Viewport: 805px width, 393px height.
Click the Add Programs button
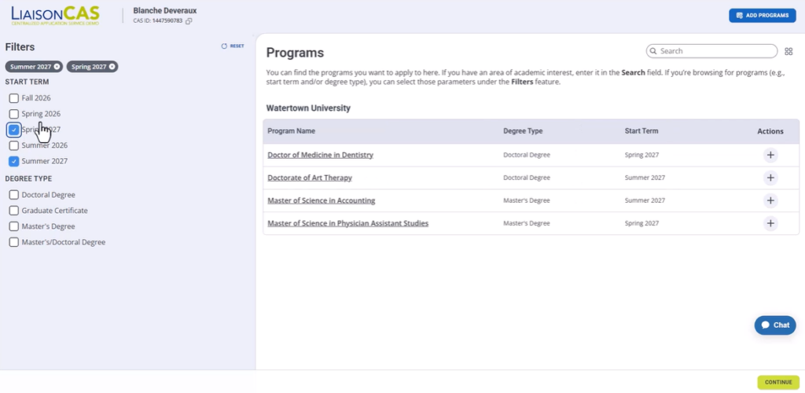tap(763, 16)
